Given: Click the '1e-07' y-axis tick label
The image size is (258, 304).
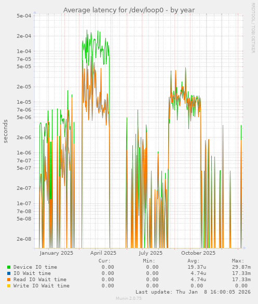Looking at the screenshot, I should [x=24, y=203].
